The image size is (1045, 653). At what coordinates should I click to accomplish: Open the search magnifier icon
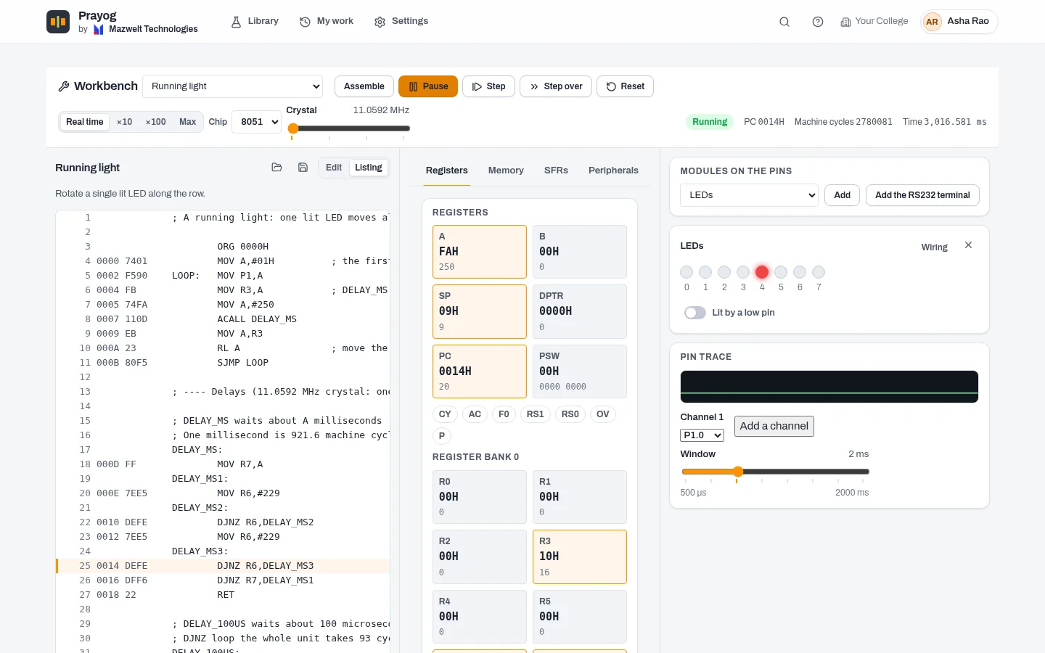[784, 22]
